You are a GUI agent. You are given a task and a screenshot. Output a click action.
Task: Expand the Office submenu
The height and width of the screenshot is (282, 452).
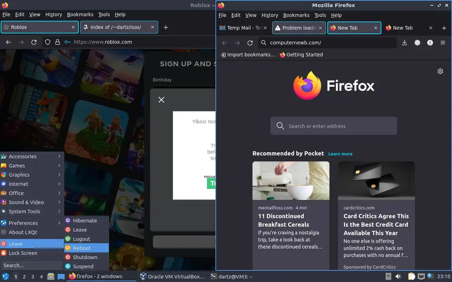point(32,193)
